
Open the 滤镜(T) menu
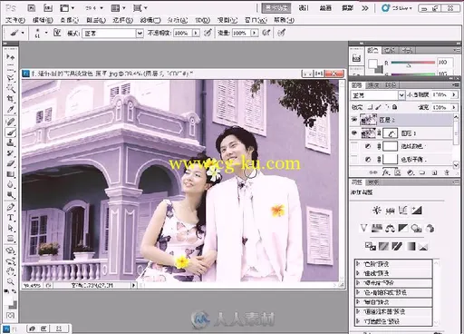coord(150,20)
